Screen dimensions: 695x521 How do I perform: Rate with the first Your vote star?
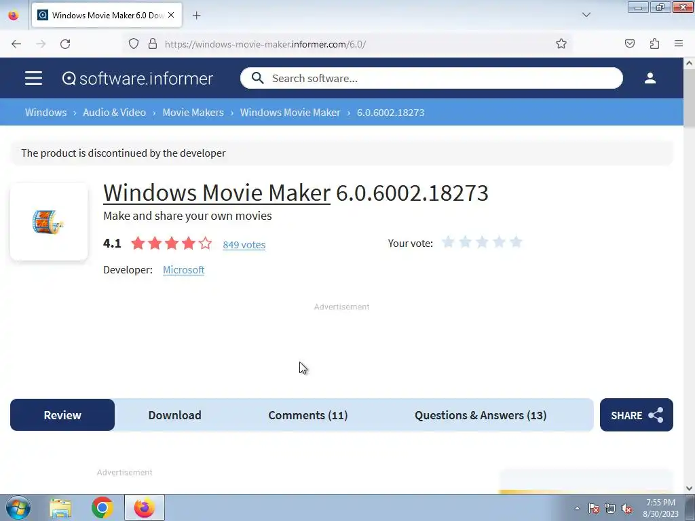pos(448,242)
